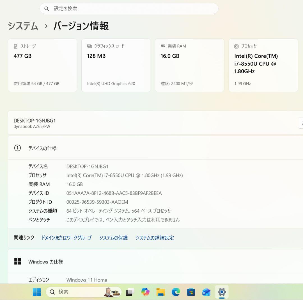Select the 実装 RAM value 16.0 GB
The height and width of the screenshot is (300, 303).
[x=75, y=184]
